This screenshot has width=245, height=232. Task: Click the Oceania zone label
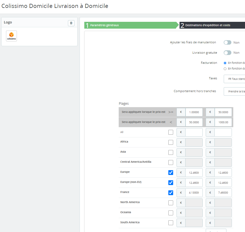126,212
